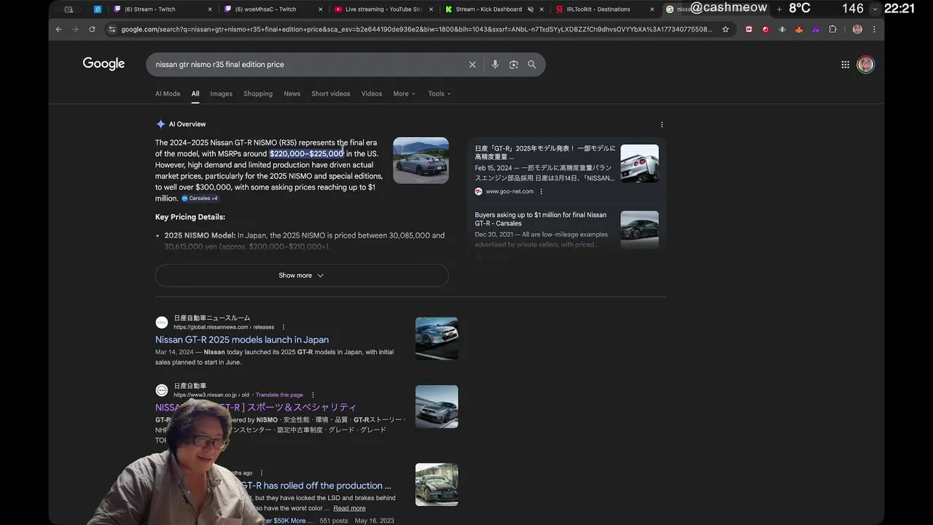The image size is (933, 525).
Task: Open the AI Overview GT-R car thumbnail
Action: pos(421,160)
